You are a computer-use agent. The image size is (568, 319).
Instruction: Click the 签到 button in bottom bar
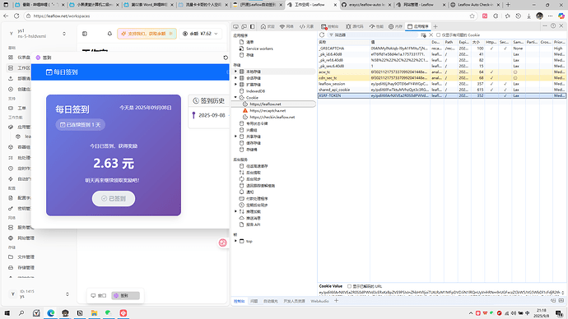pos(125,295)
